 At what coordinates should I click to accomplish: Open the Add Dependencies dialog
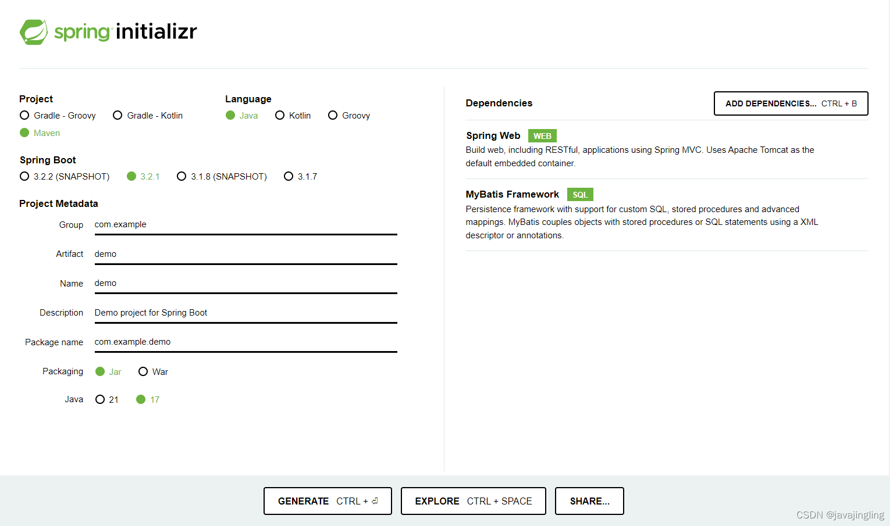coord(791,103)
